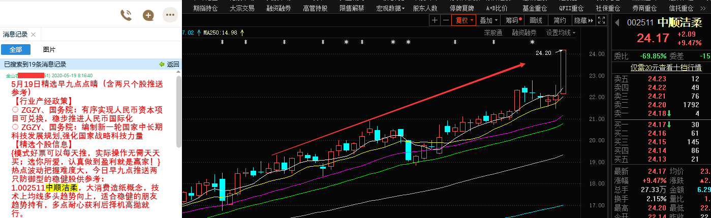This screenshot has width=711, height=218.
Task: Switch to 简约 chart mode
Action: pos(560,20)
